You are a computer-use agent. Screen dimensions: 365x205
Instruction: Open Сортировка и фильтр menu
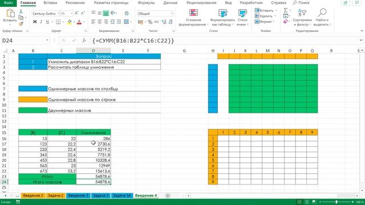[302, 18]
